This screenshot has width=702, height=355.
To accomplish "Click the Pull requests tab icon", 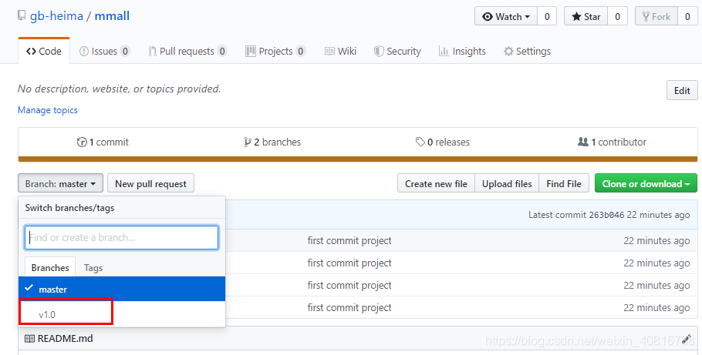I will click(152, 52).
